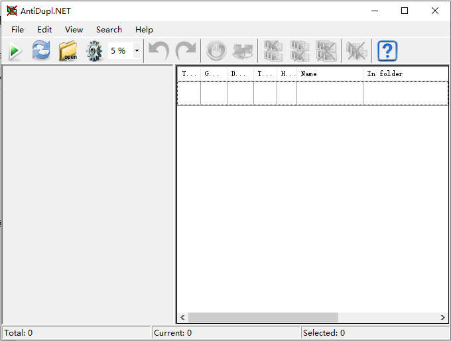This screenshot has height=341, width=451.
Task: Open the Edit menu
Action: click(x=44, y=29)
